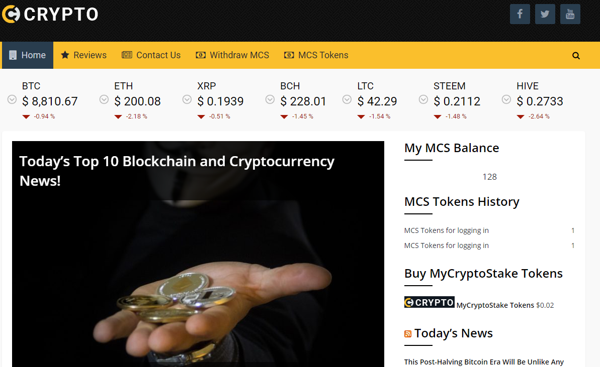Screen dimensions: 600x367
Task: Click the star icon next to Reviews
Action: (x=65, y=55)
